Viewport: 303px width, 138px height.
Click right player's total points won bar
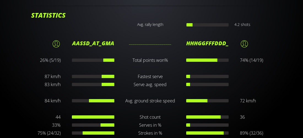pos(207,60)
